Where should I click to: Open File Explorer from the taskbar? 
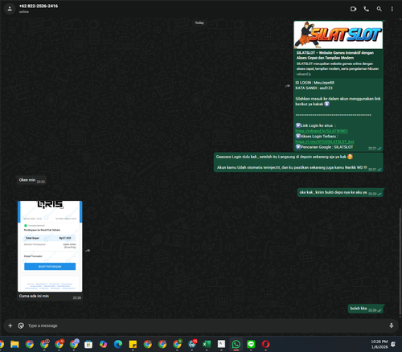coord(14,344)
